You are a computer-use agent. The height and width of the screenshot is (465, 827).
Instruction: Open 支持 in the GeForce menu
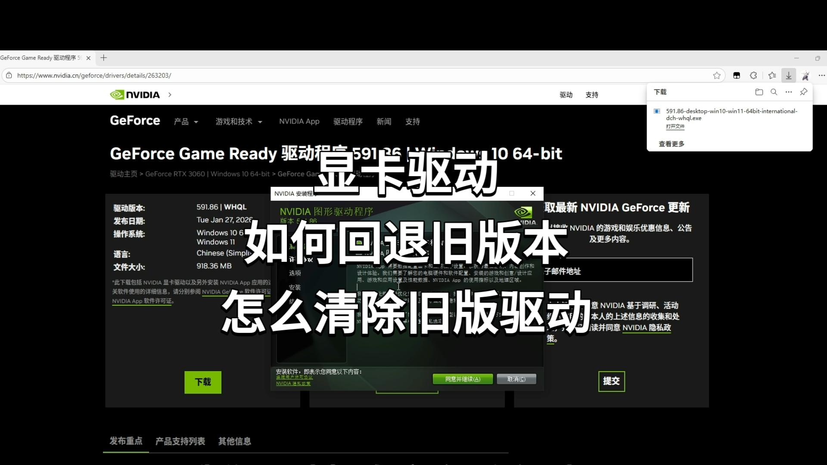point(412,122)
